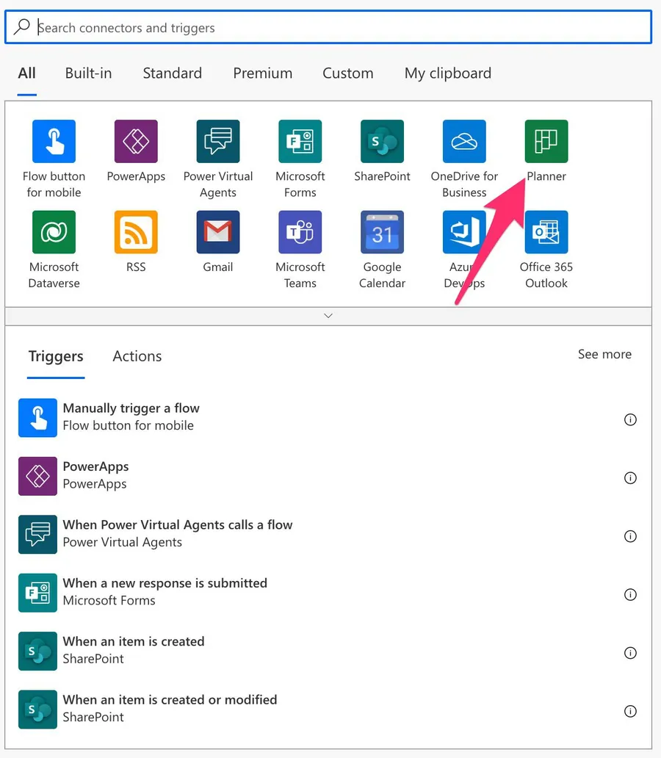Select the Manually trigger a flow trigger

click(131, 416)
